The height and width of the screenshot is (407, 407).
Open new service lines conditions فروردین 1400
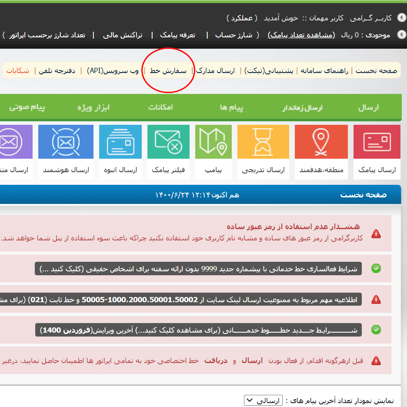[198, 330]
